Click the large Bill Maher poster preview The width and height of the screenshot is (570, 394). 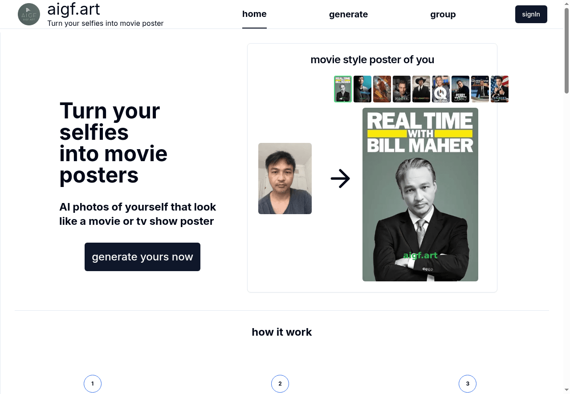(420, 195)
